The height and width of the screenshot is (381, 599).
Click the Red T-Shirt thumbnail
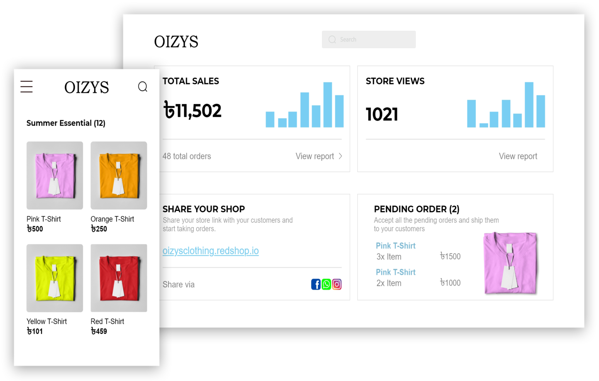point(119,278)
